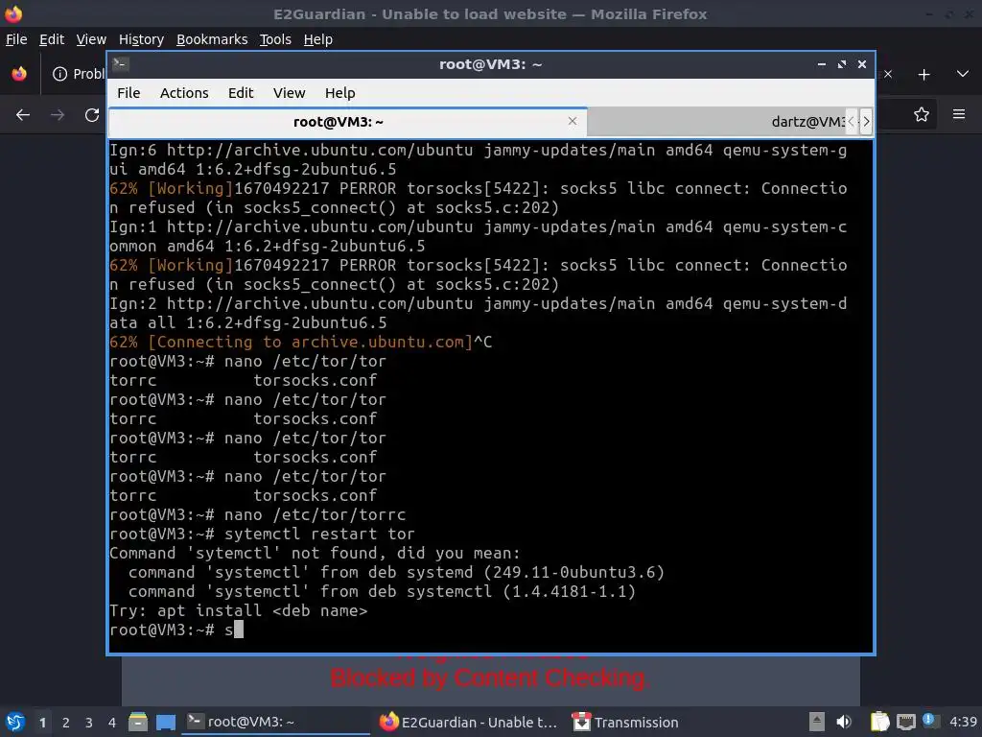The width and height of the screenshot is (982, 737).
Task: Click the terminal prompt input line
Action: pyautogui.click(x=490, y=630)
